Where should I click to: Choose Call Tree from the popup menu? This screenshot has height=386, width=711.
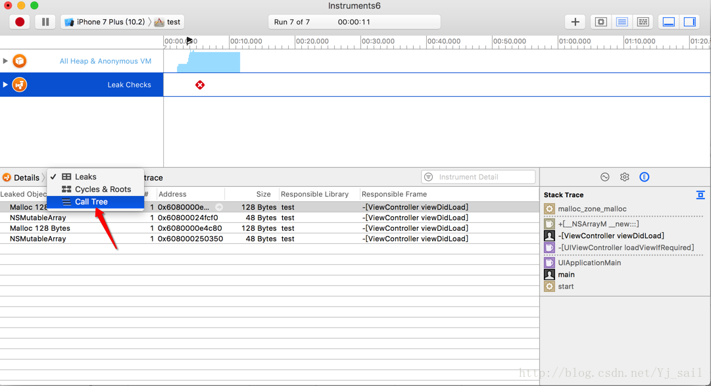pyautogui.click(x=91, y=202)
